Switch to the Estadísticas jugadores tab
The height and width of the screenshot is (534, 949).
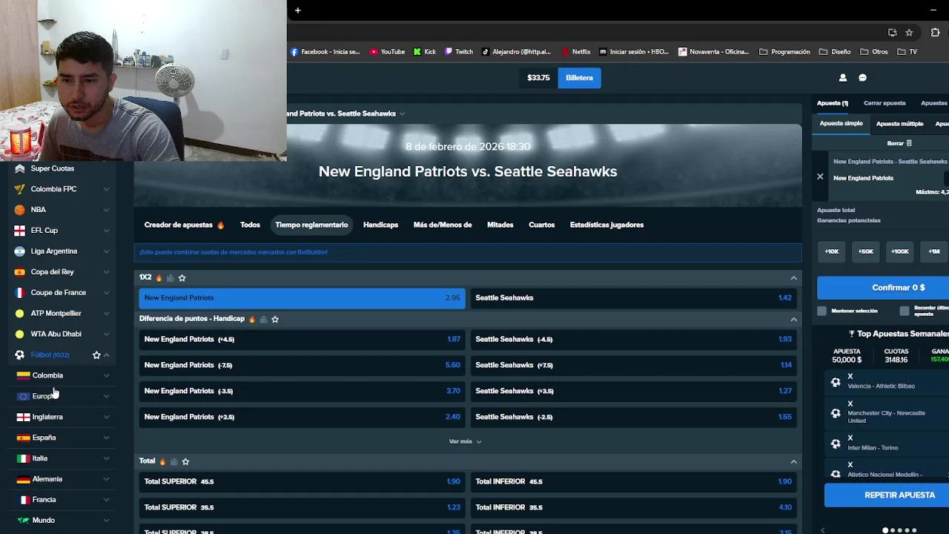click(606, 225)
